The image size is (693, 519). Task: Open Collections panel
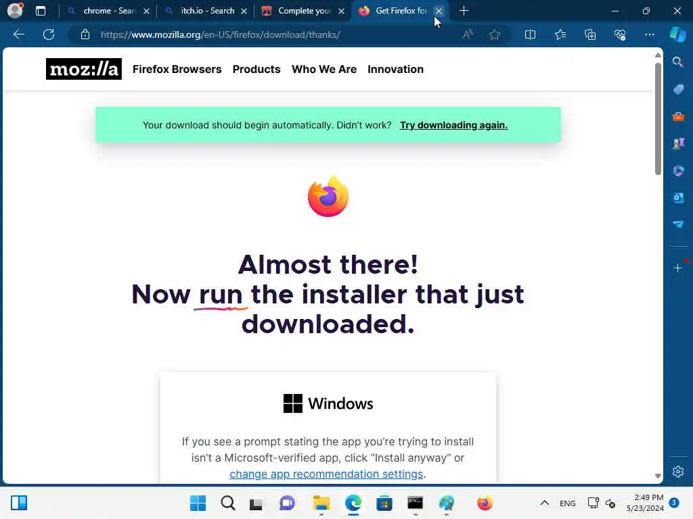click(590, 34)
